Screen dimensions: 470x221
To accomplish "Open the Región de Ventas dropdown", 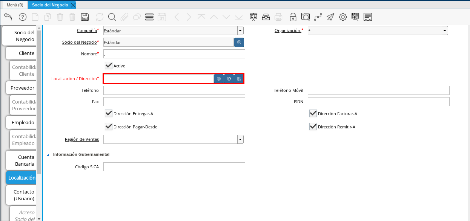I will [240, 140].
